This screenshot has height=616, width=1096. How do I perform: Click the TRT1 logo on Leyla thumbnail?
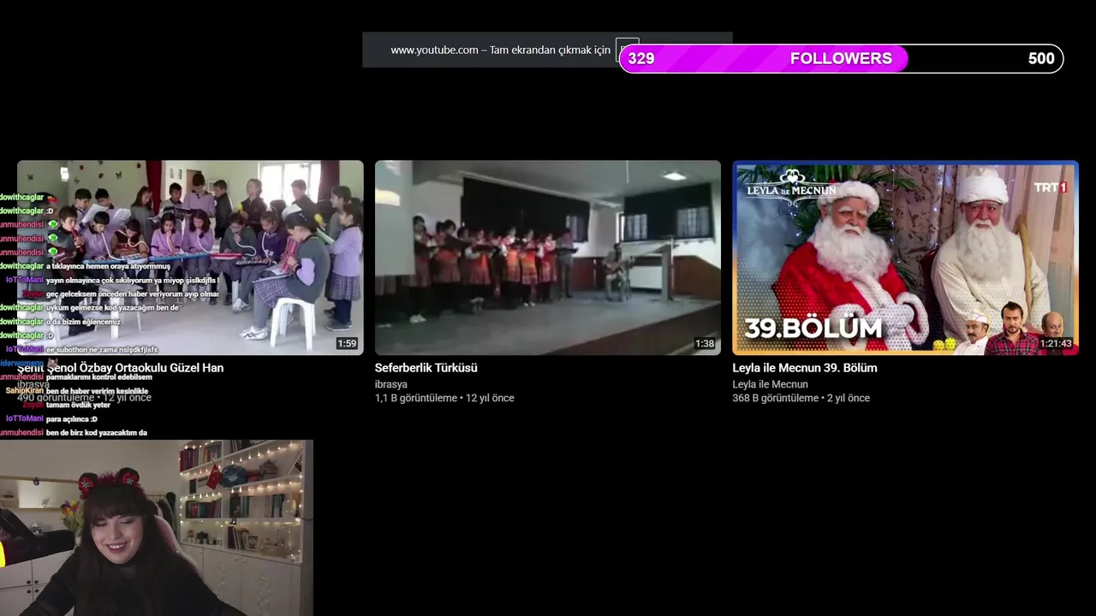pyautogui.click(x=1051, y=187)
